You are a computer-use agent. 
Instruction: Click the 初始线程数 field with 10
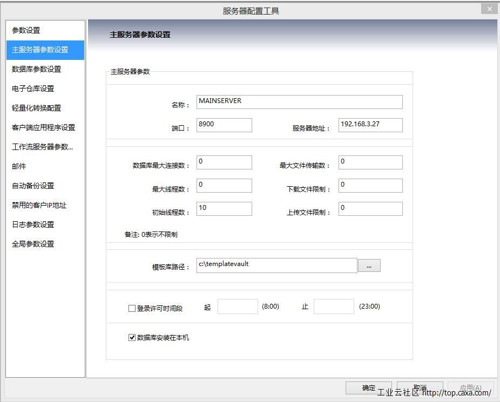point(224,209)
